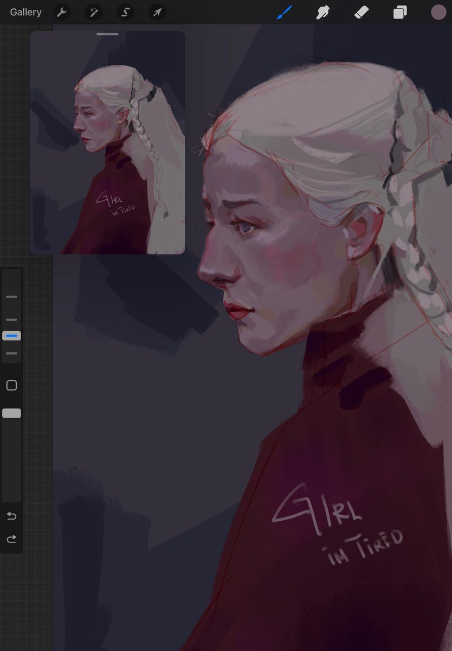
Task: Open the Actions wrench menu
Action: (62, 12)
